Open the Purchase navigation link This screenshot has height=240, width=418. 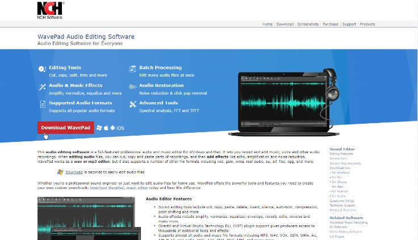tap(330, 24)
